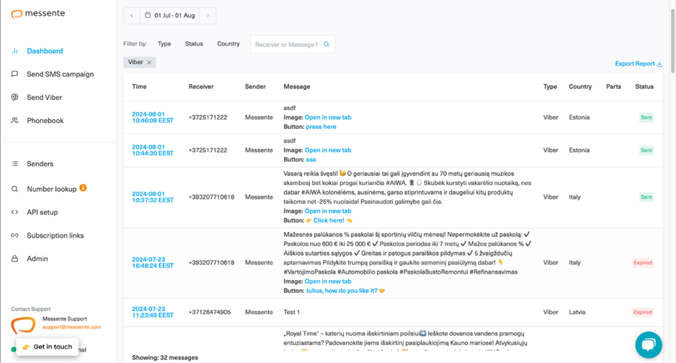Screen dimensions: 676x363
Task: Open image in new tab for AIWA message
Action: coord(328,211)
